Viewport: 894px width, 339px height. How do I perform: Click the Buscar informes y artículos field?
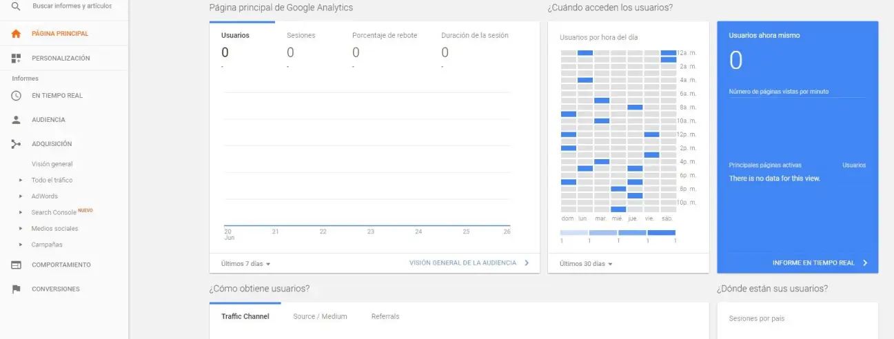coord(72,6)
